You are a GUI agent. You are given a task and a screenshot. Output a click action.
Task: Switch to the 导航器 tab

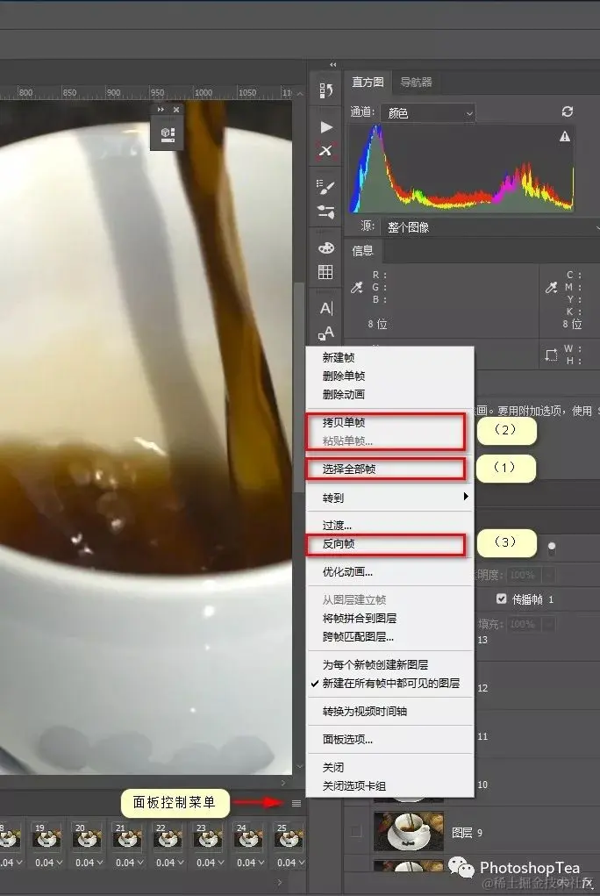tap(416, 82)
